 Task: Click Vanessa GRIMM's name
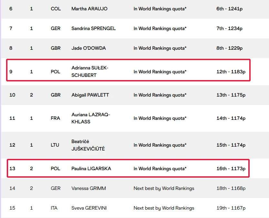point(88,188)
